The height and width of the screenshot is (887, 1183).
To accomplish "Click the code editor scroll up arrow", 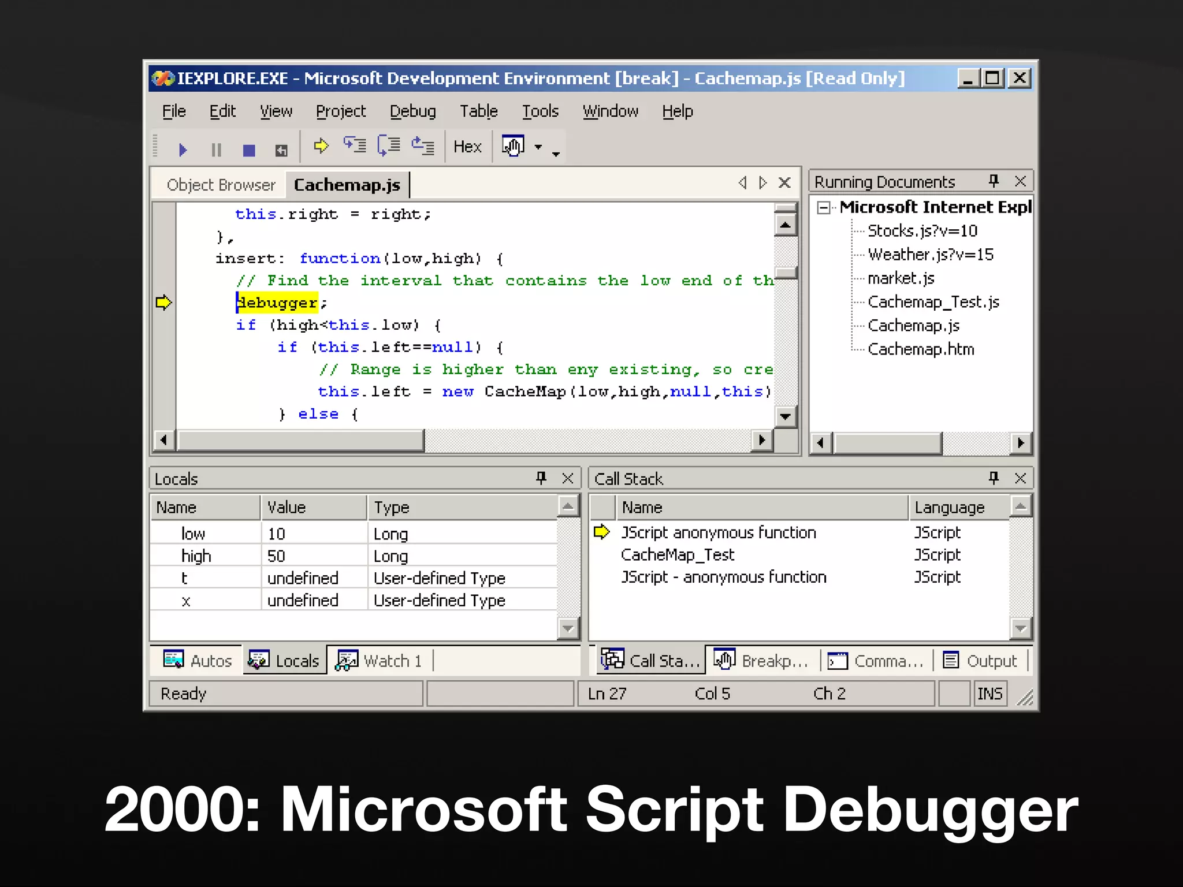I will tap(786, 225).
